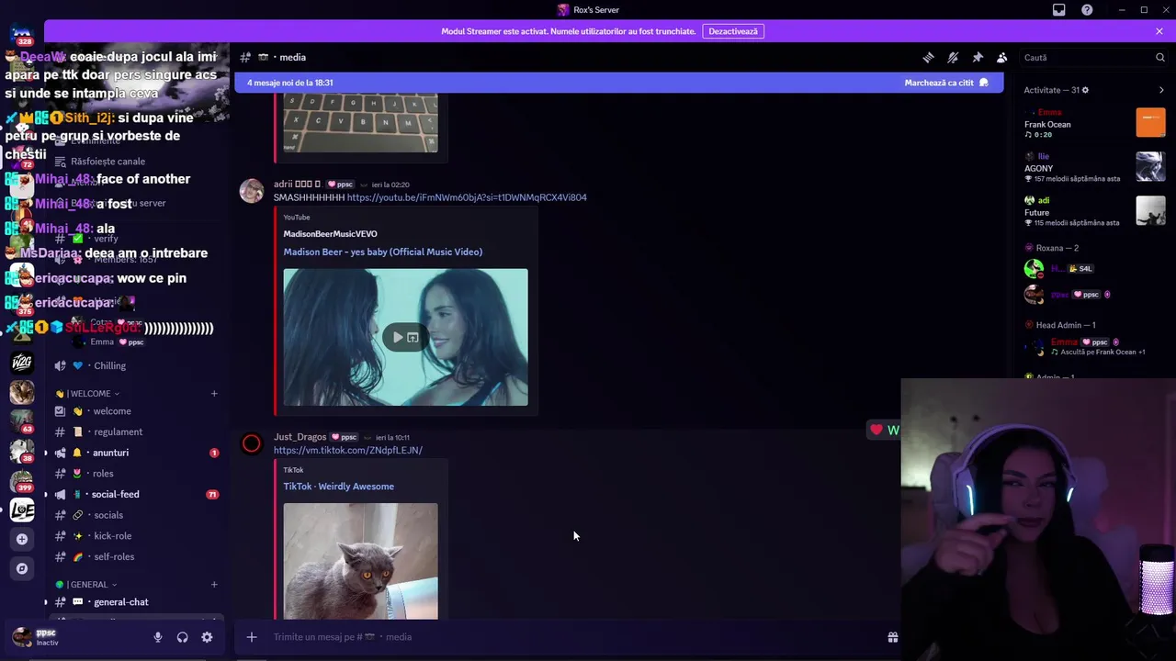
Task: Click Add a Server plus icon
Action: coord(22,539)
